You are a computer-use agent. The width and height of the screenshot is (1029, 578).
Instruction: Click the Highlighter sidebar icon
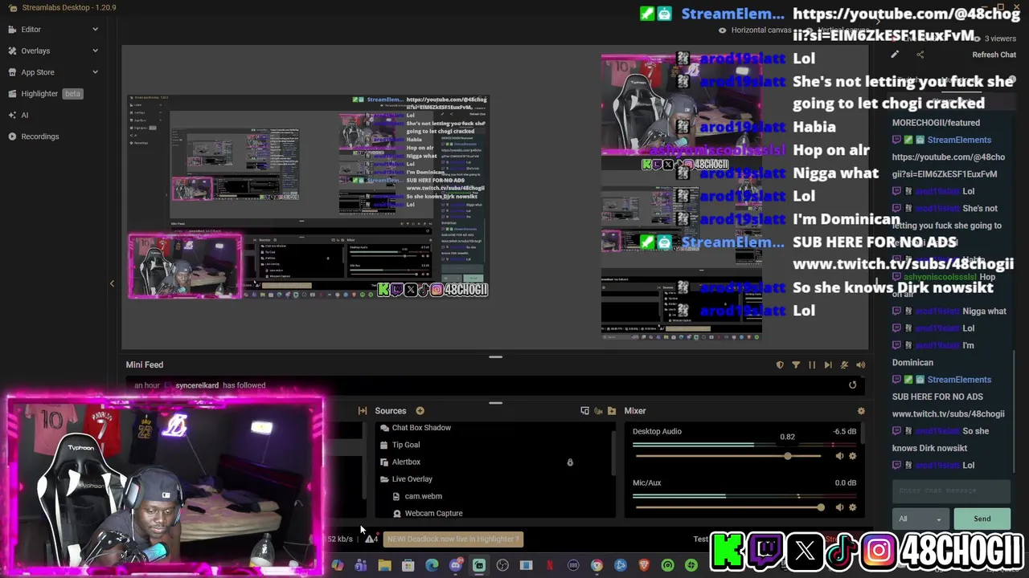12,93
